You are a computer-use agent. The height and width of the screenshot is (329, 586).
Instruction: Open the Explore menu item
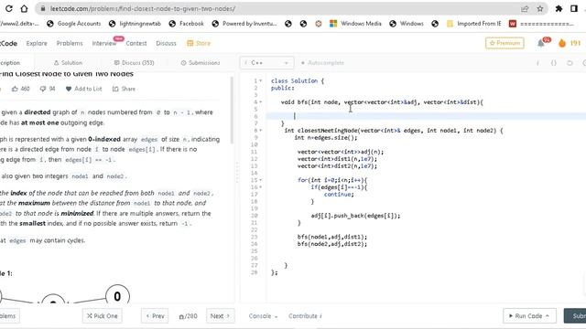pos(37,43)
